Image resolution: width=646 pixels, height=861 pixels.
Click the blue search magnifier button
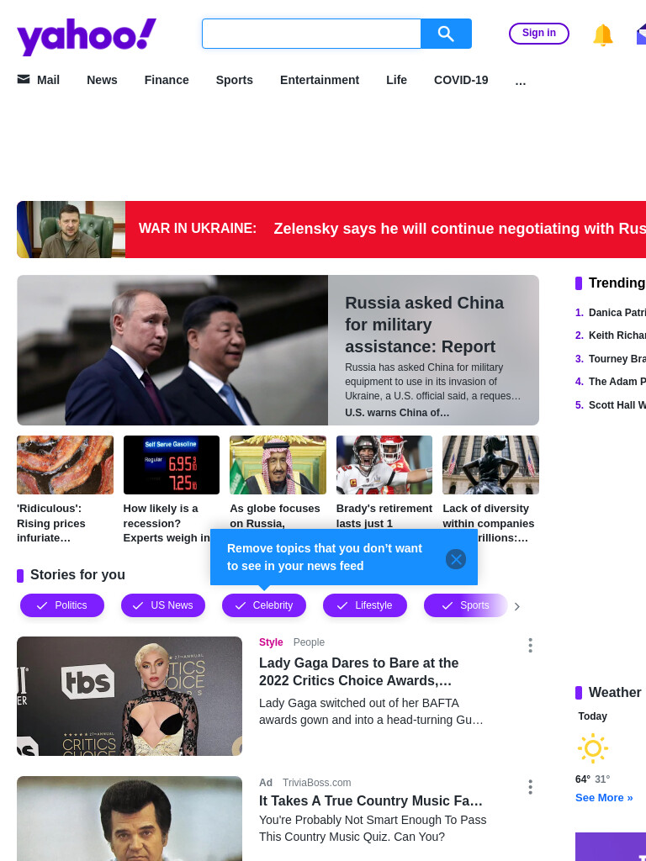tap(446, 34)
